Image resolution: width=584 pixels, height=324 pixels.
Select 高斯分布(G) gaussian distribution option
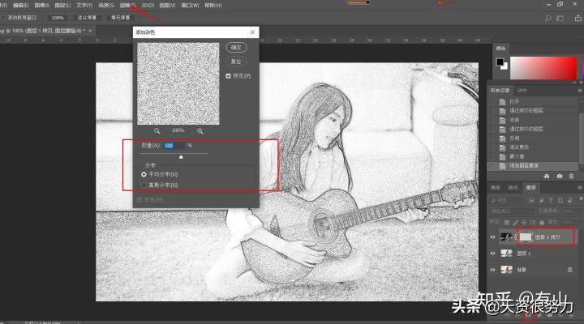144,185
